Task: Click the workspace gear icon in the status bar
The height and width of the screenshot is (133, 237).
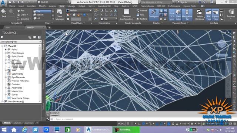Action: (x=192, y=124)
